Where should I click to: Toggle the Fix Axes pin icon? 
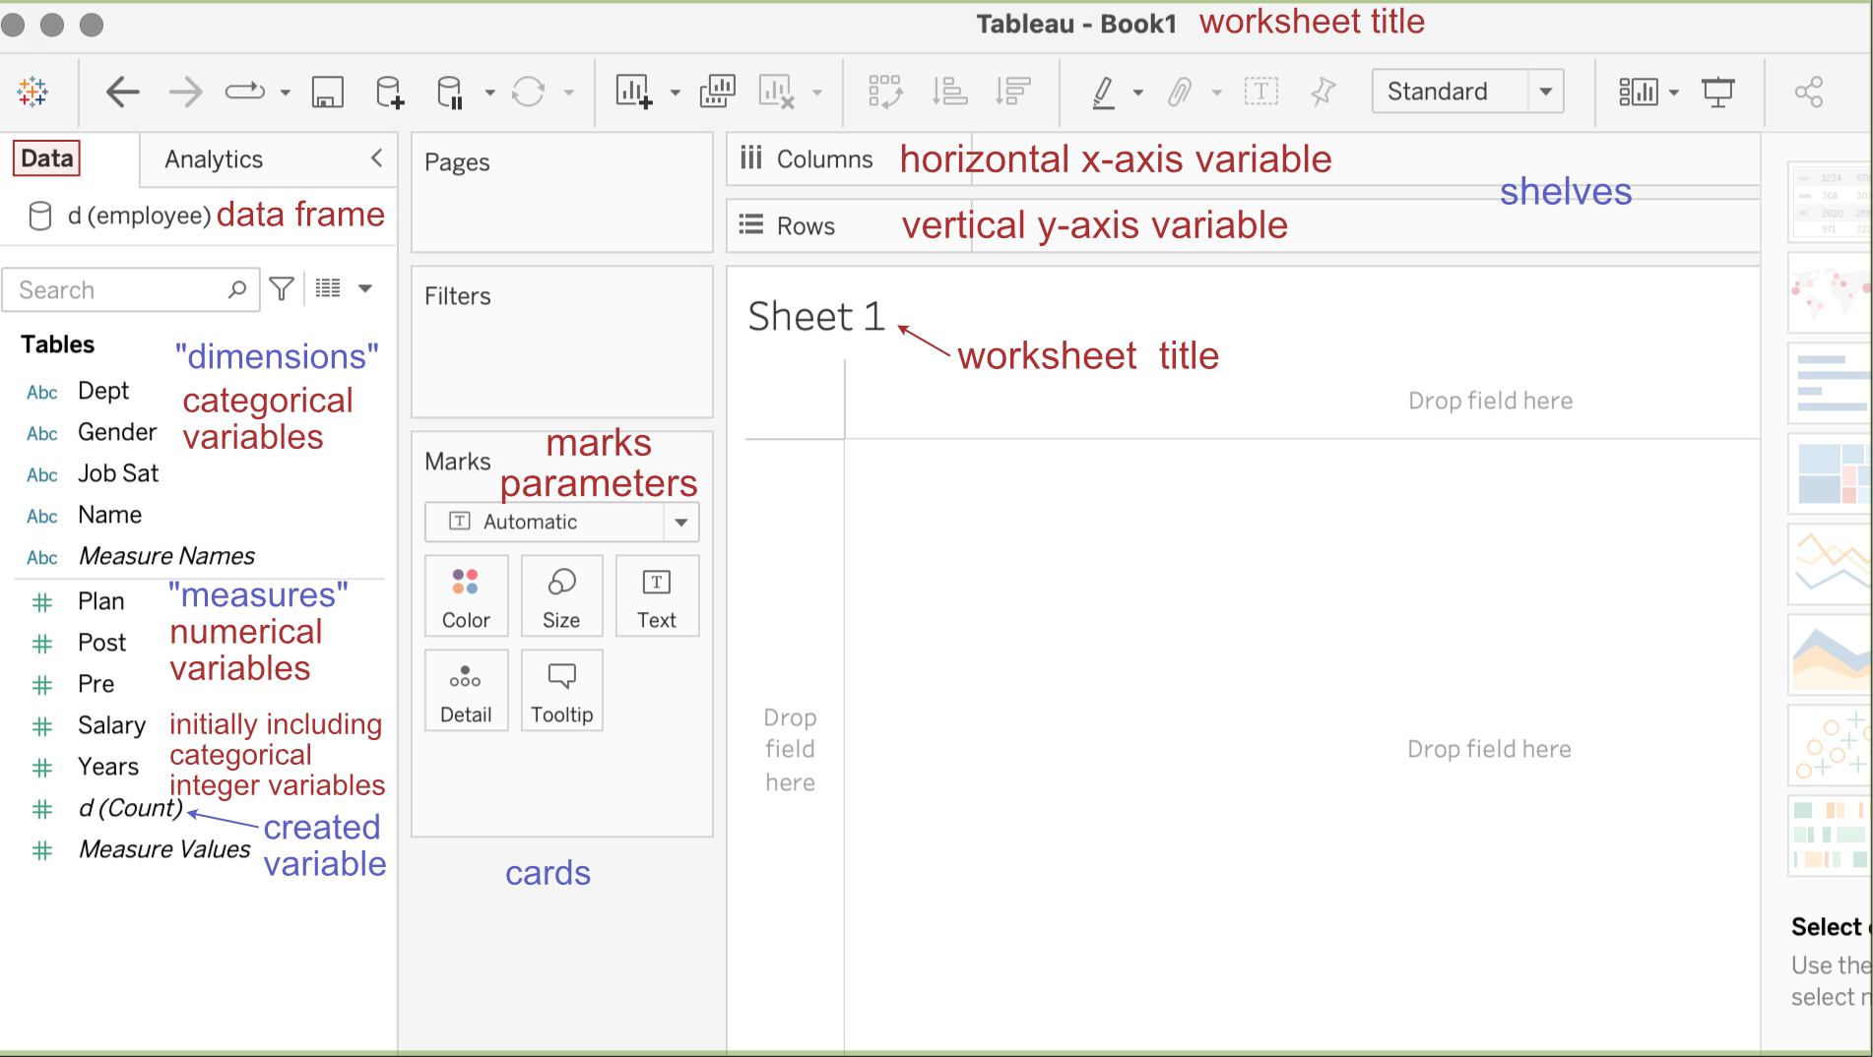(1323, 93)
